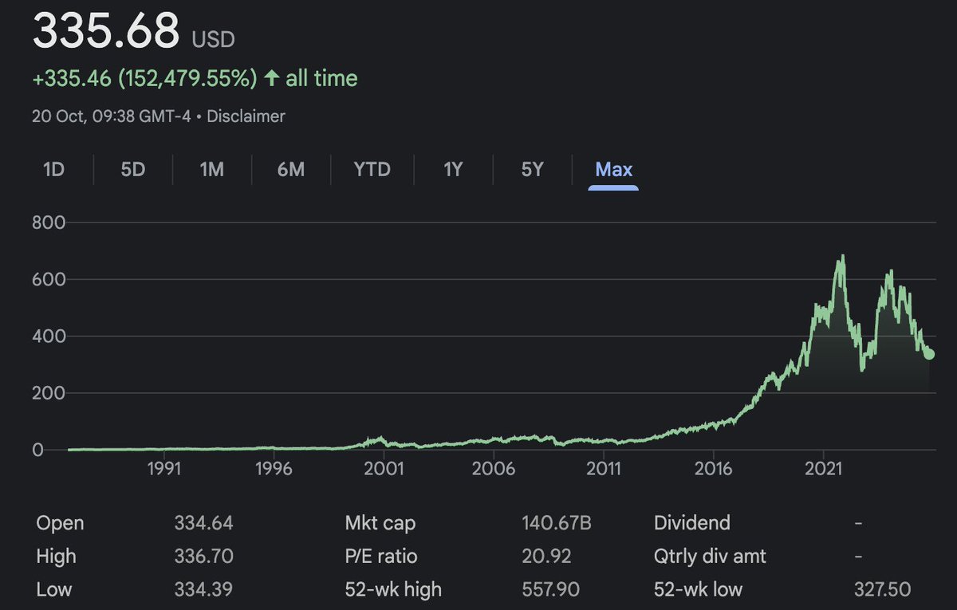
Task: Click the 2011 x-axis label
Action: tap(604, 468)
